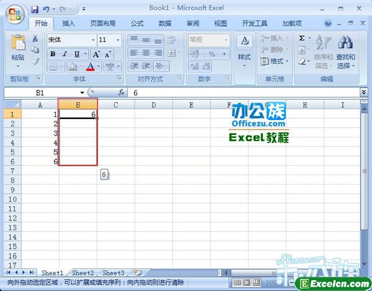
Task: Open the font name dropdown showing 宋体
Action: pos(93,40)
